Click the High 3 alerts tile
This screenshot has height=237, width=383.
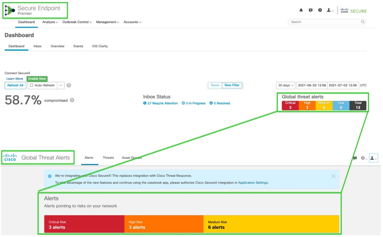point(307,105)
